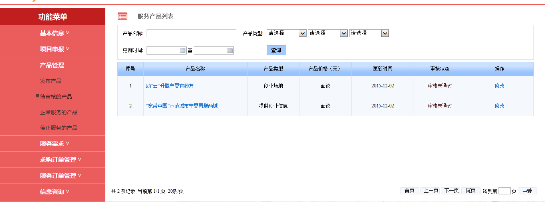545x202 pixels.
Task: Expand the 基本信息 menu section
Action: click(54, 33)
